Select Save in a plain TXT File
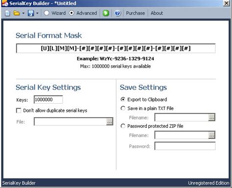This screenshot has height=188, width=232. 123,108
